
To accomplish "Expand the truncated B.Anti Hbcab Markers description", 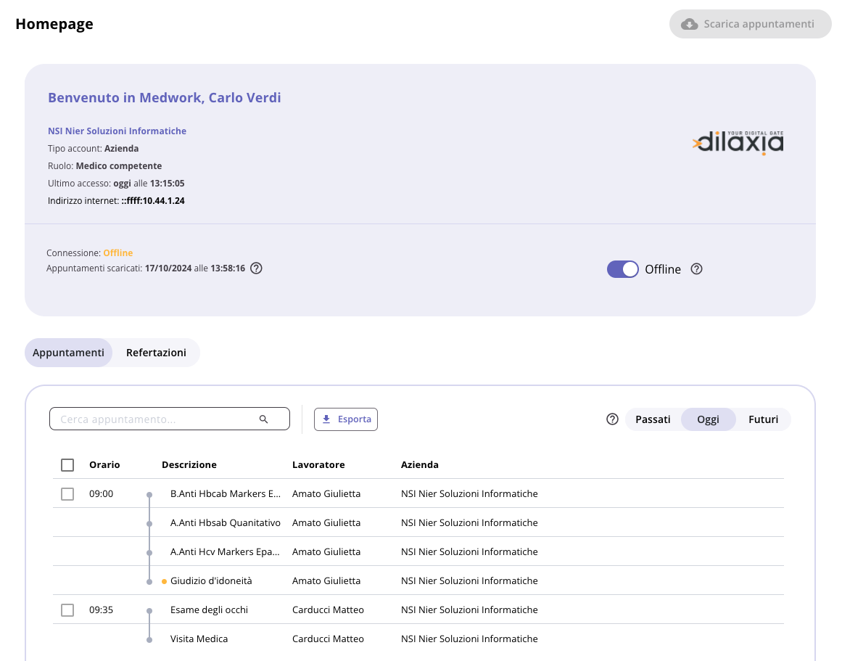I will pyautogui.click(x=226, y=493).
